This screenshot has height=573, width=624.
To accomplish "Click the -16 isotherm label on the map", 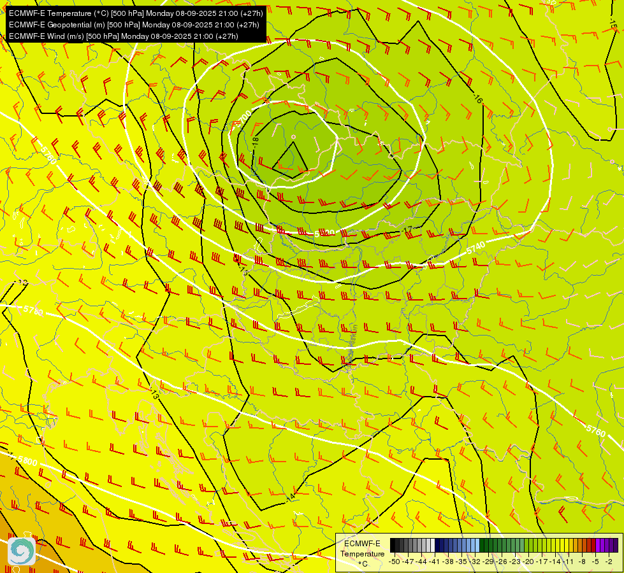I will click(x=478, y=99).
